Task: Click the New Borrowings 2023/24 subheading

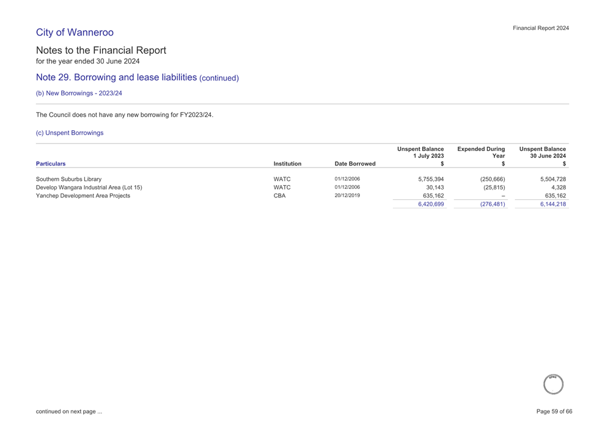Action: [79, 94]
